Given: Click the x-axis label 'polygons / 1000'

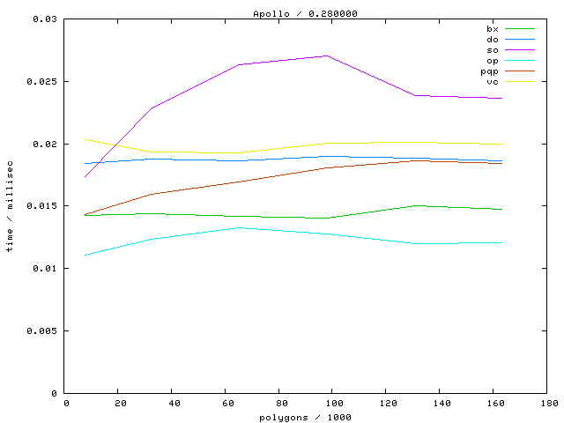Looking at the screenshot, I should [305, 417].
